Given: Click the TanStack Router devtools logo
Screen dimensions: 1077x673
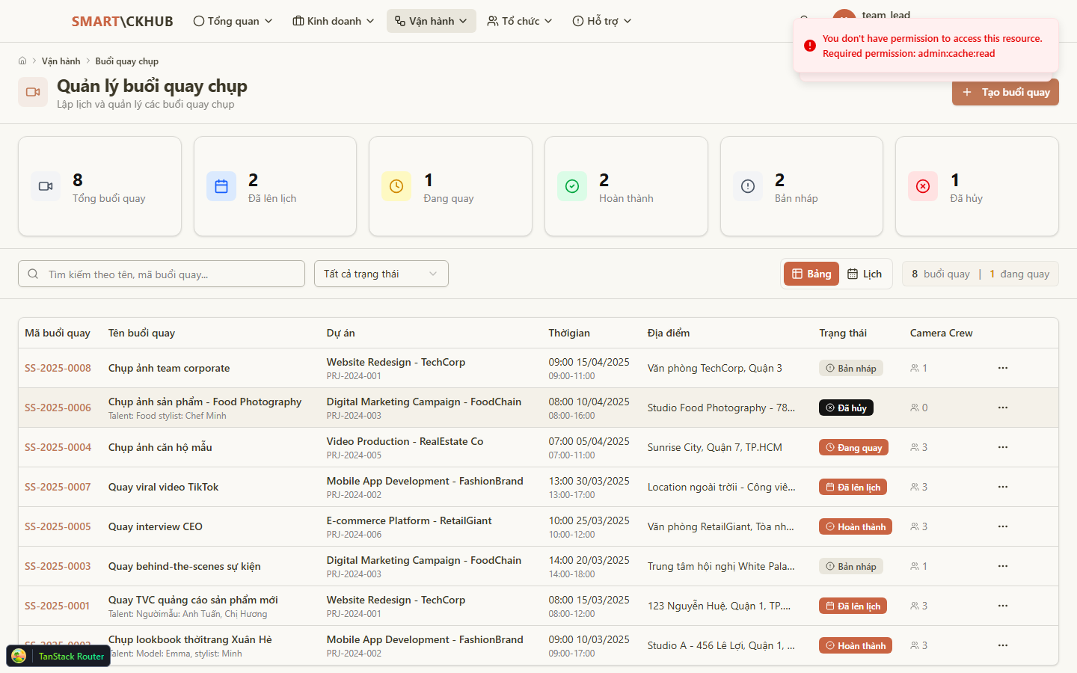Looking at the screenshot, I should [x=19, y=656].
